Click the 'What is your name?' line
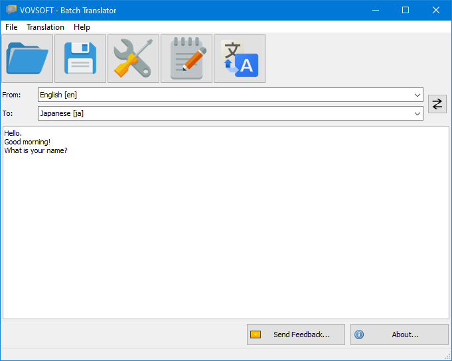This screenshot has height=361, width=452. tap(36, 150)
